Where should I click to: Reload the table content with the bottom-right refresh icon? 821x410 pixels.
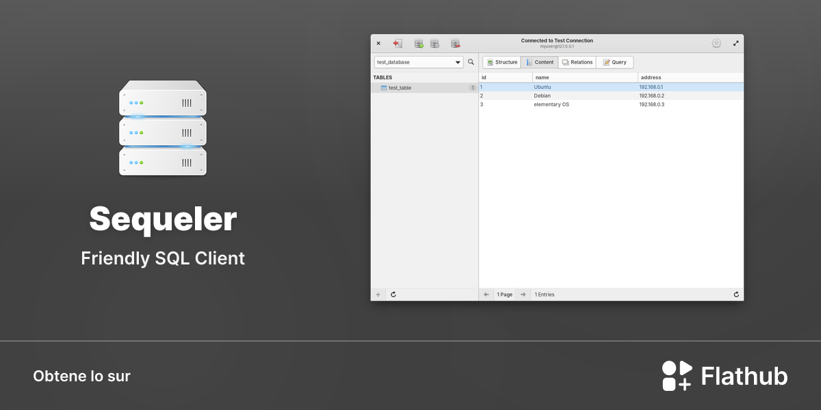[x=736, y=295]
